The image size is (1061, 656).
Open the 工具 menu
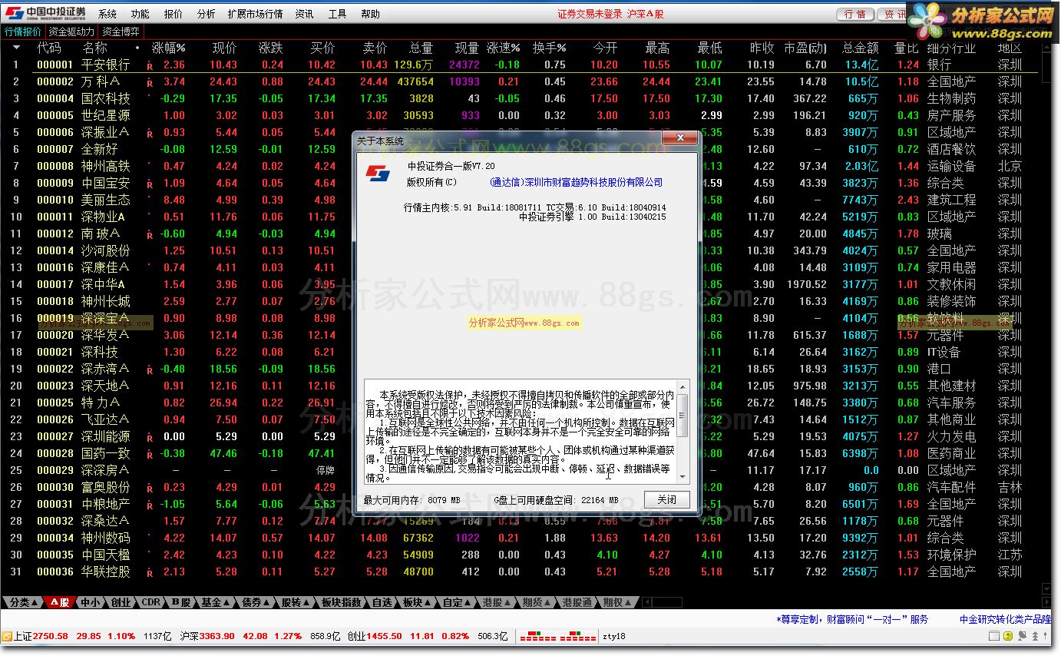(337, 14)
